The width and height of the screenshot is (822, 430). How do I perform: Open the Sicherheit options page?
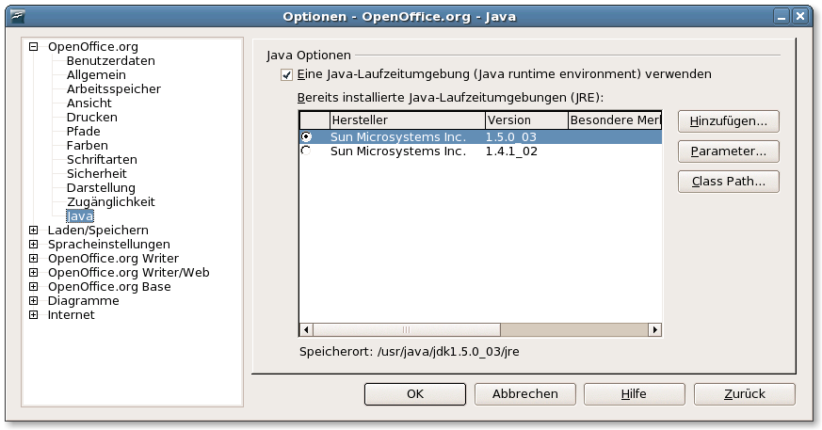click(x=96, y=174)
